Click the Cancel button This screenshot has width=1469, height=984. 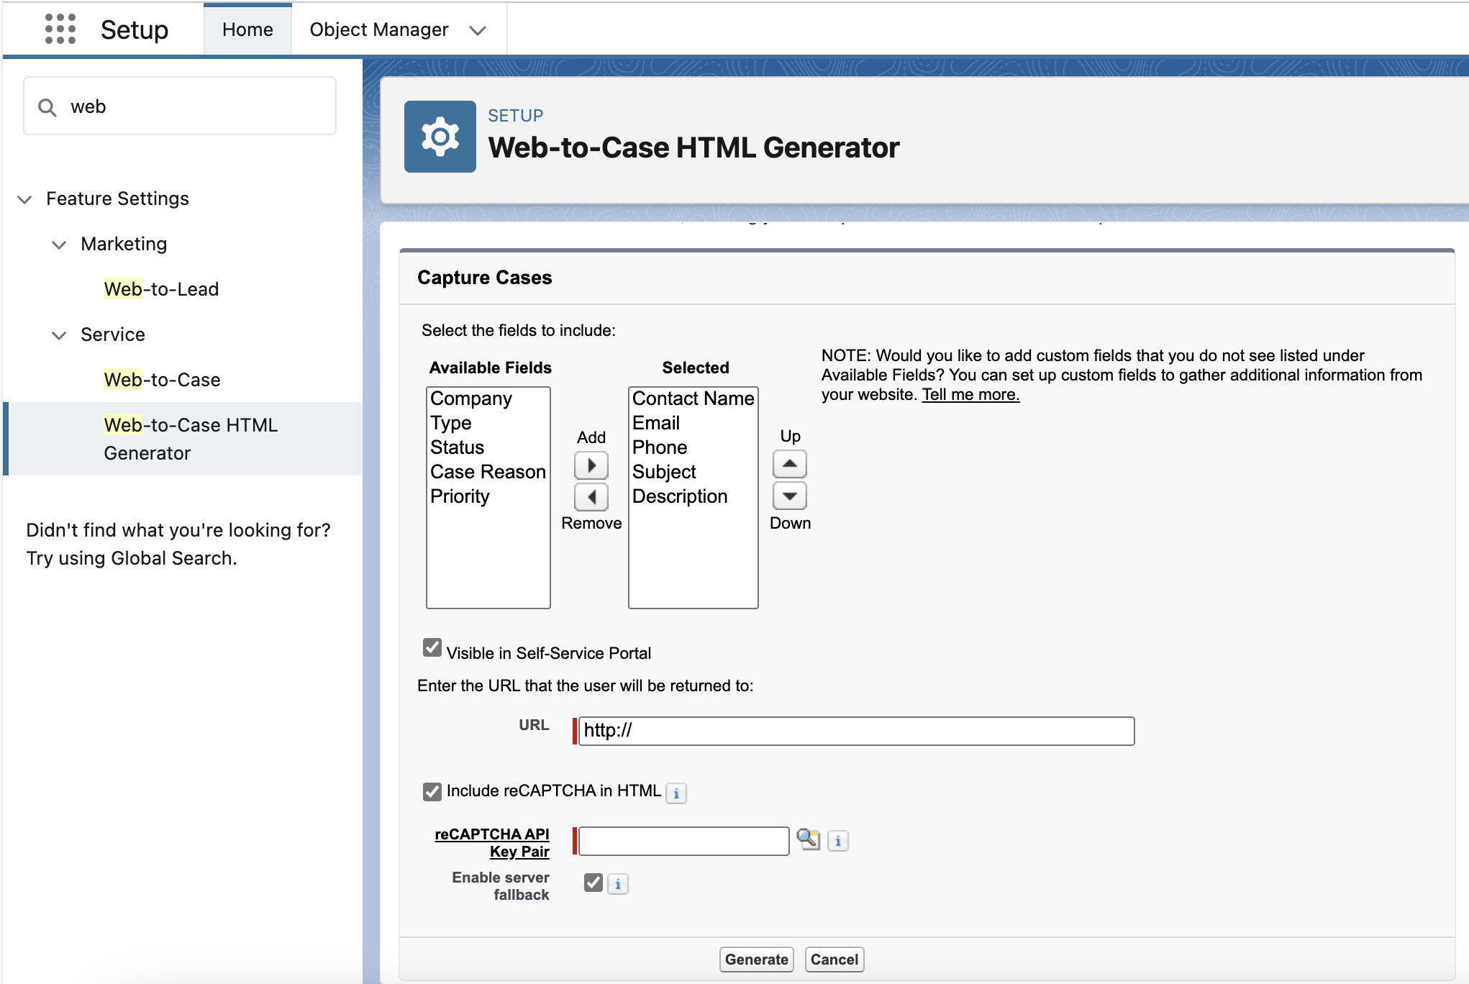[x=834, y=960]
